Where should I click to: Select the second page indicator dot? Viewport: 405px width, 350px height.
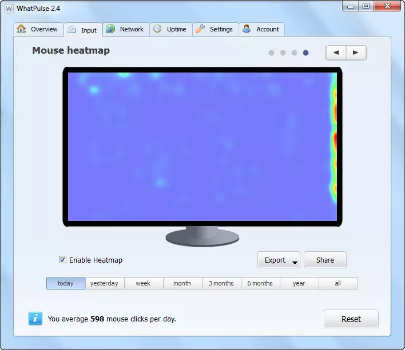(x=283, y=53)
